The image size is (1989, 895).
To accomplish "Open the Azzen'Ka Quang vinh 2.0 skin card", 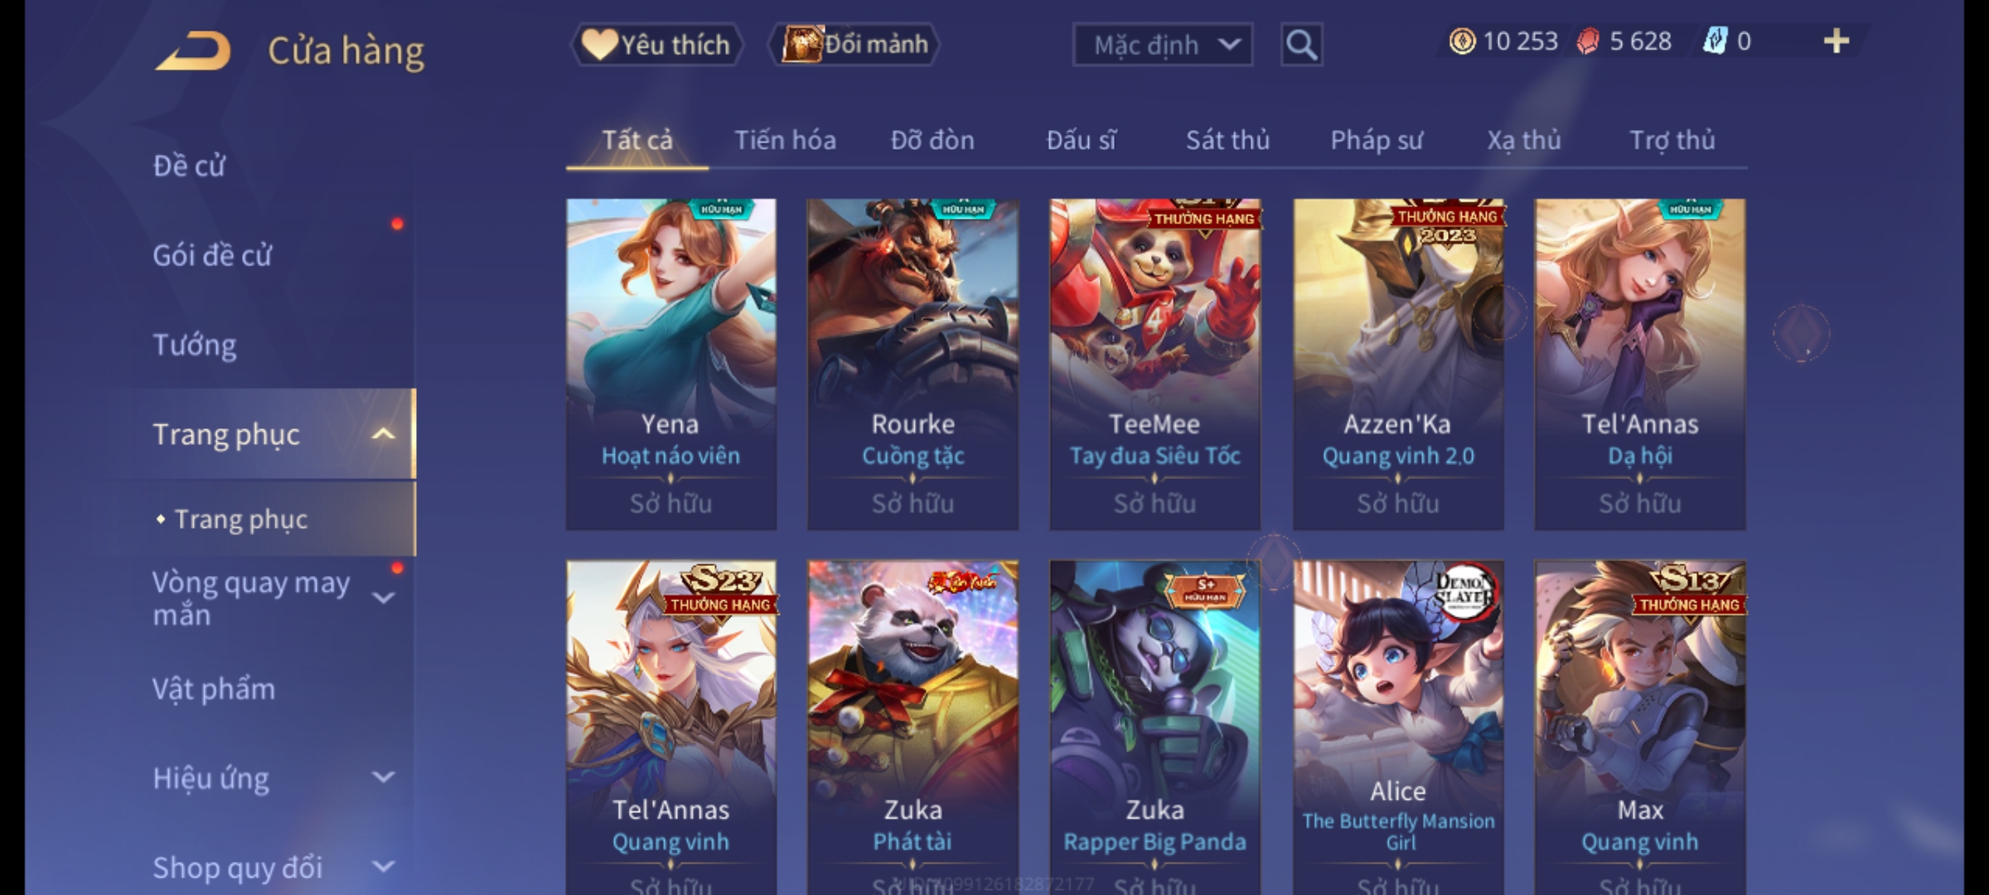I will click(1398, 365).
